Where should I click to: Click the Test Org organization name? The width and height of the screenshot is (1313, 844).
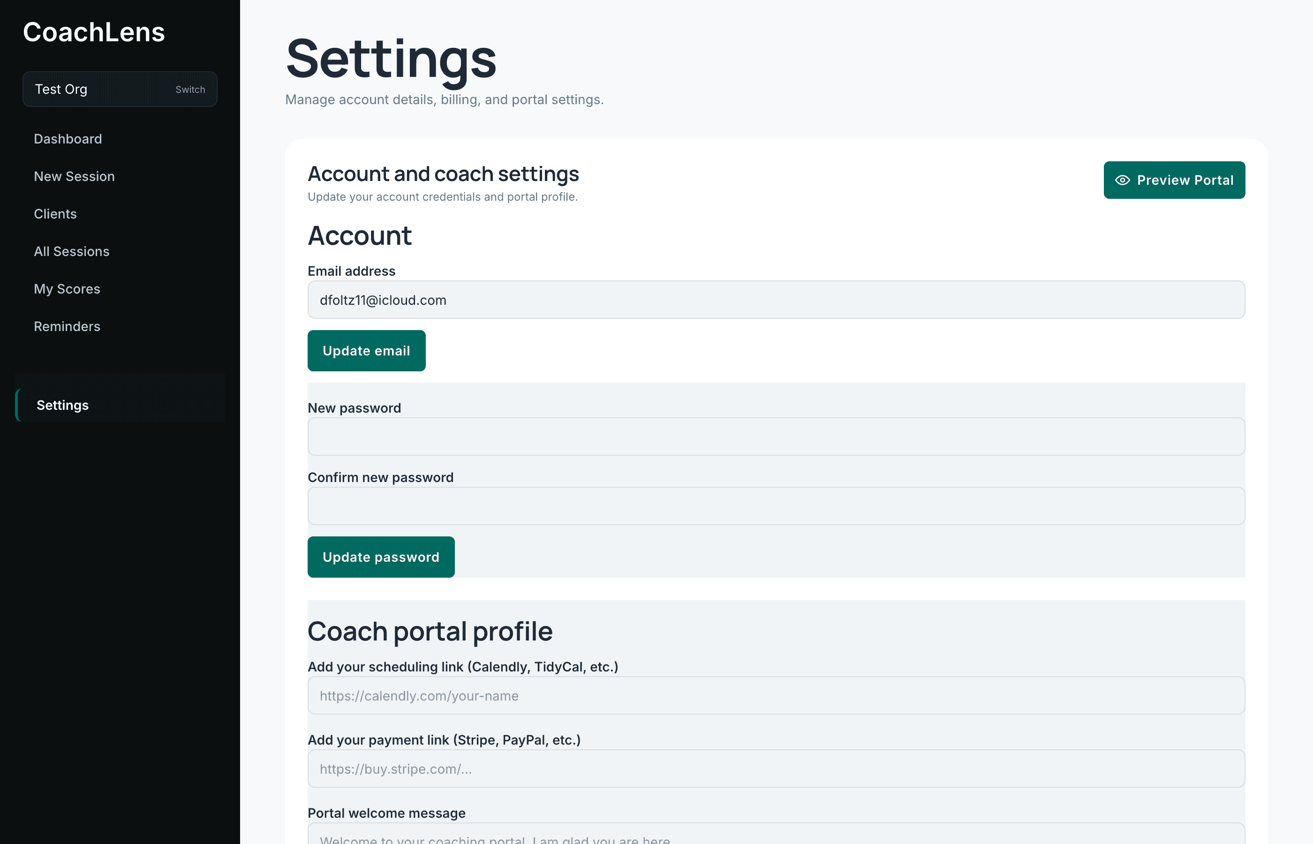coord(61,90)
